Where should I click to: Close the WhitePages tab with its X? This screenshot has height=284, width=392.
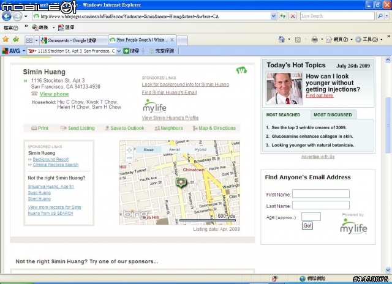(172, 40)
